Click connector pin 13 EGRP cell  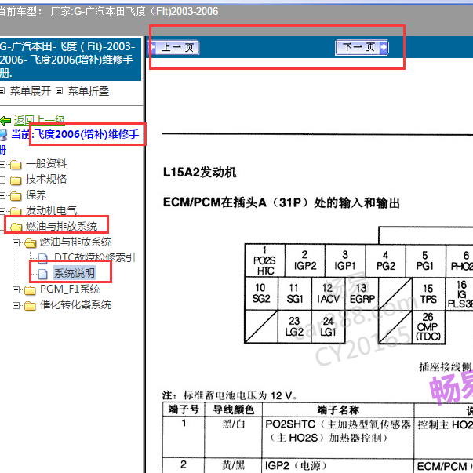tap(362, 293)
